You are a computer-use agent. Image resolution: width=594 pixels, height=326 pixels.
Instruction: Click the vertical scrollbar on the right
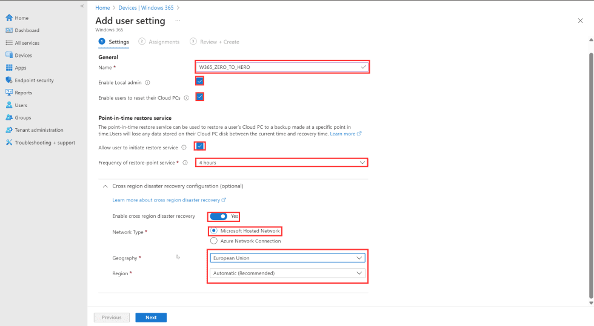[x=591, y=174]
